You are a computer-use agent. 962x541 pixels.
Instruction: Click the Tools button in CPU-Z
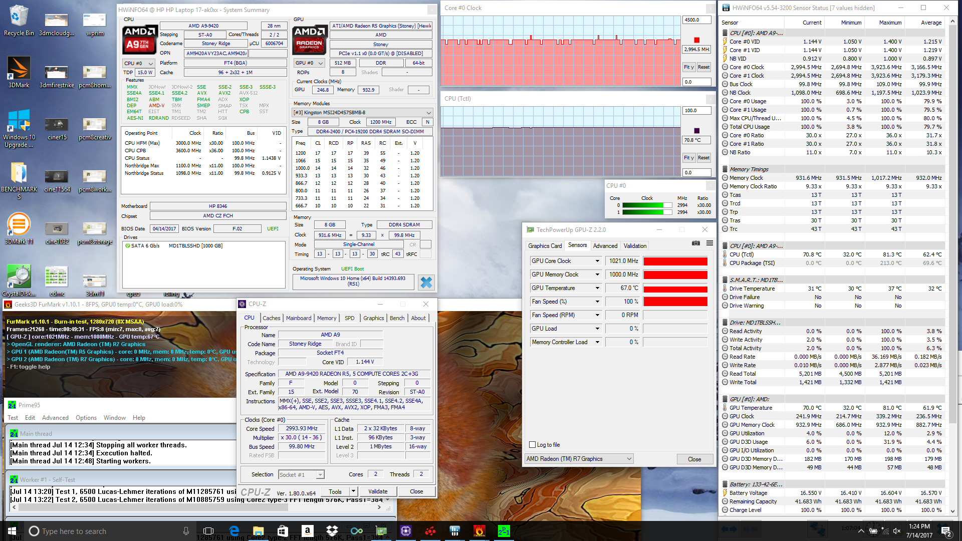(x=335, y=492)
